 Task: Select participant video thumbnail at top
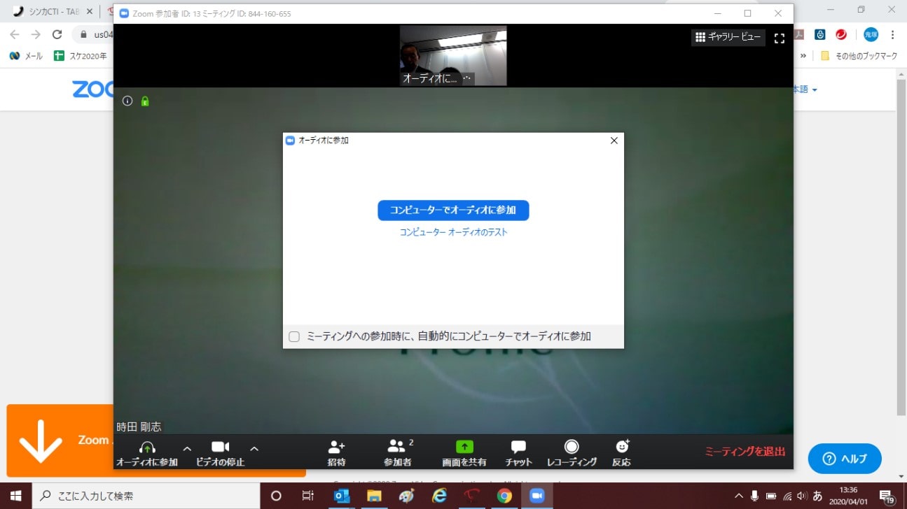pyautogui.click(x=452, y=55)
